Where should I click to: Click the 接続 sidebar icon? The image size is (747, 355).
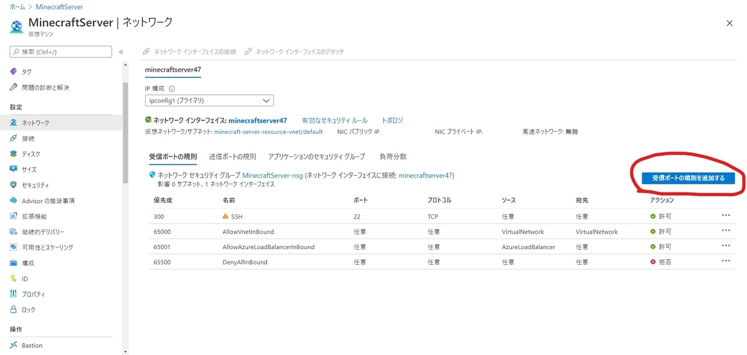(14, 138)
